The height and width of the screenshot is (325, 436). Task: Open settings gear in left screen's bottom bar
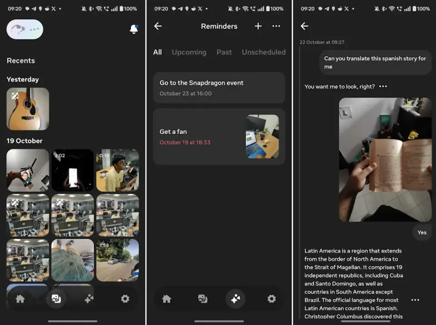pyautogui.click(x=125, y=299)
